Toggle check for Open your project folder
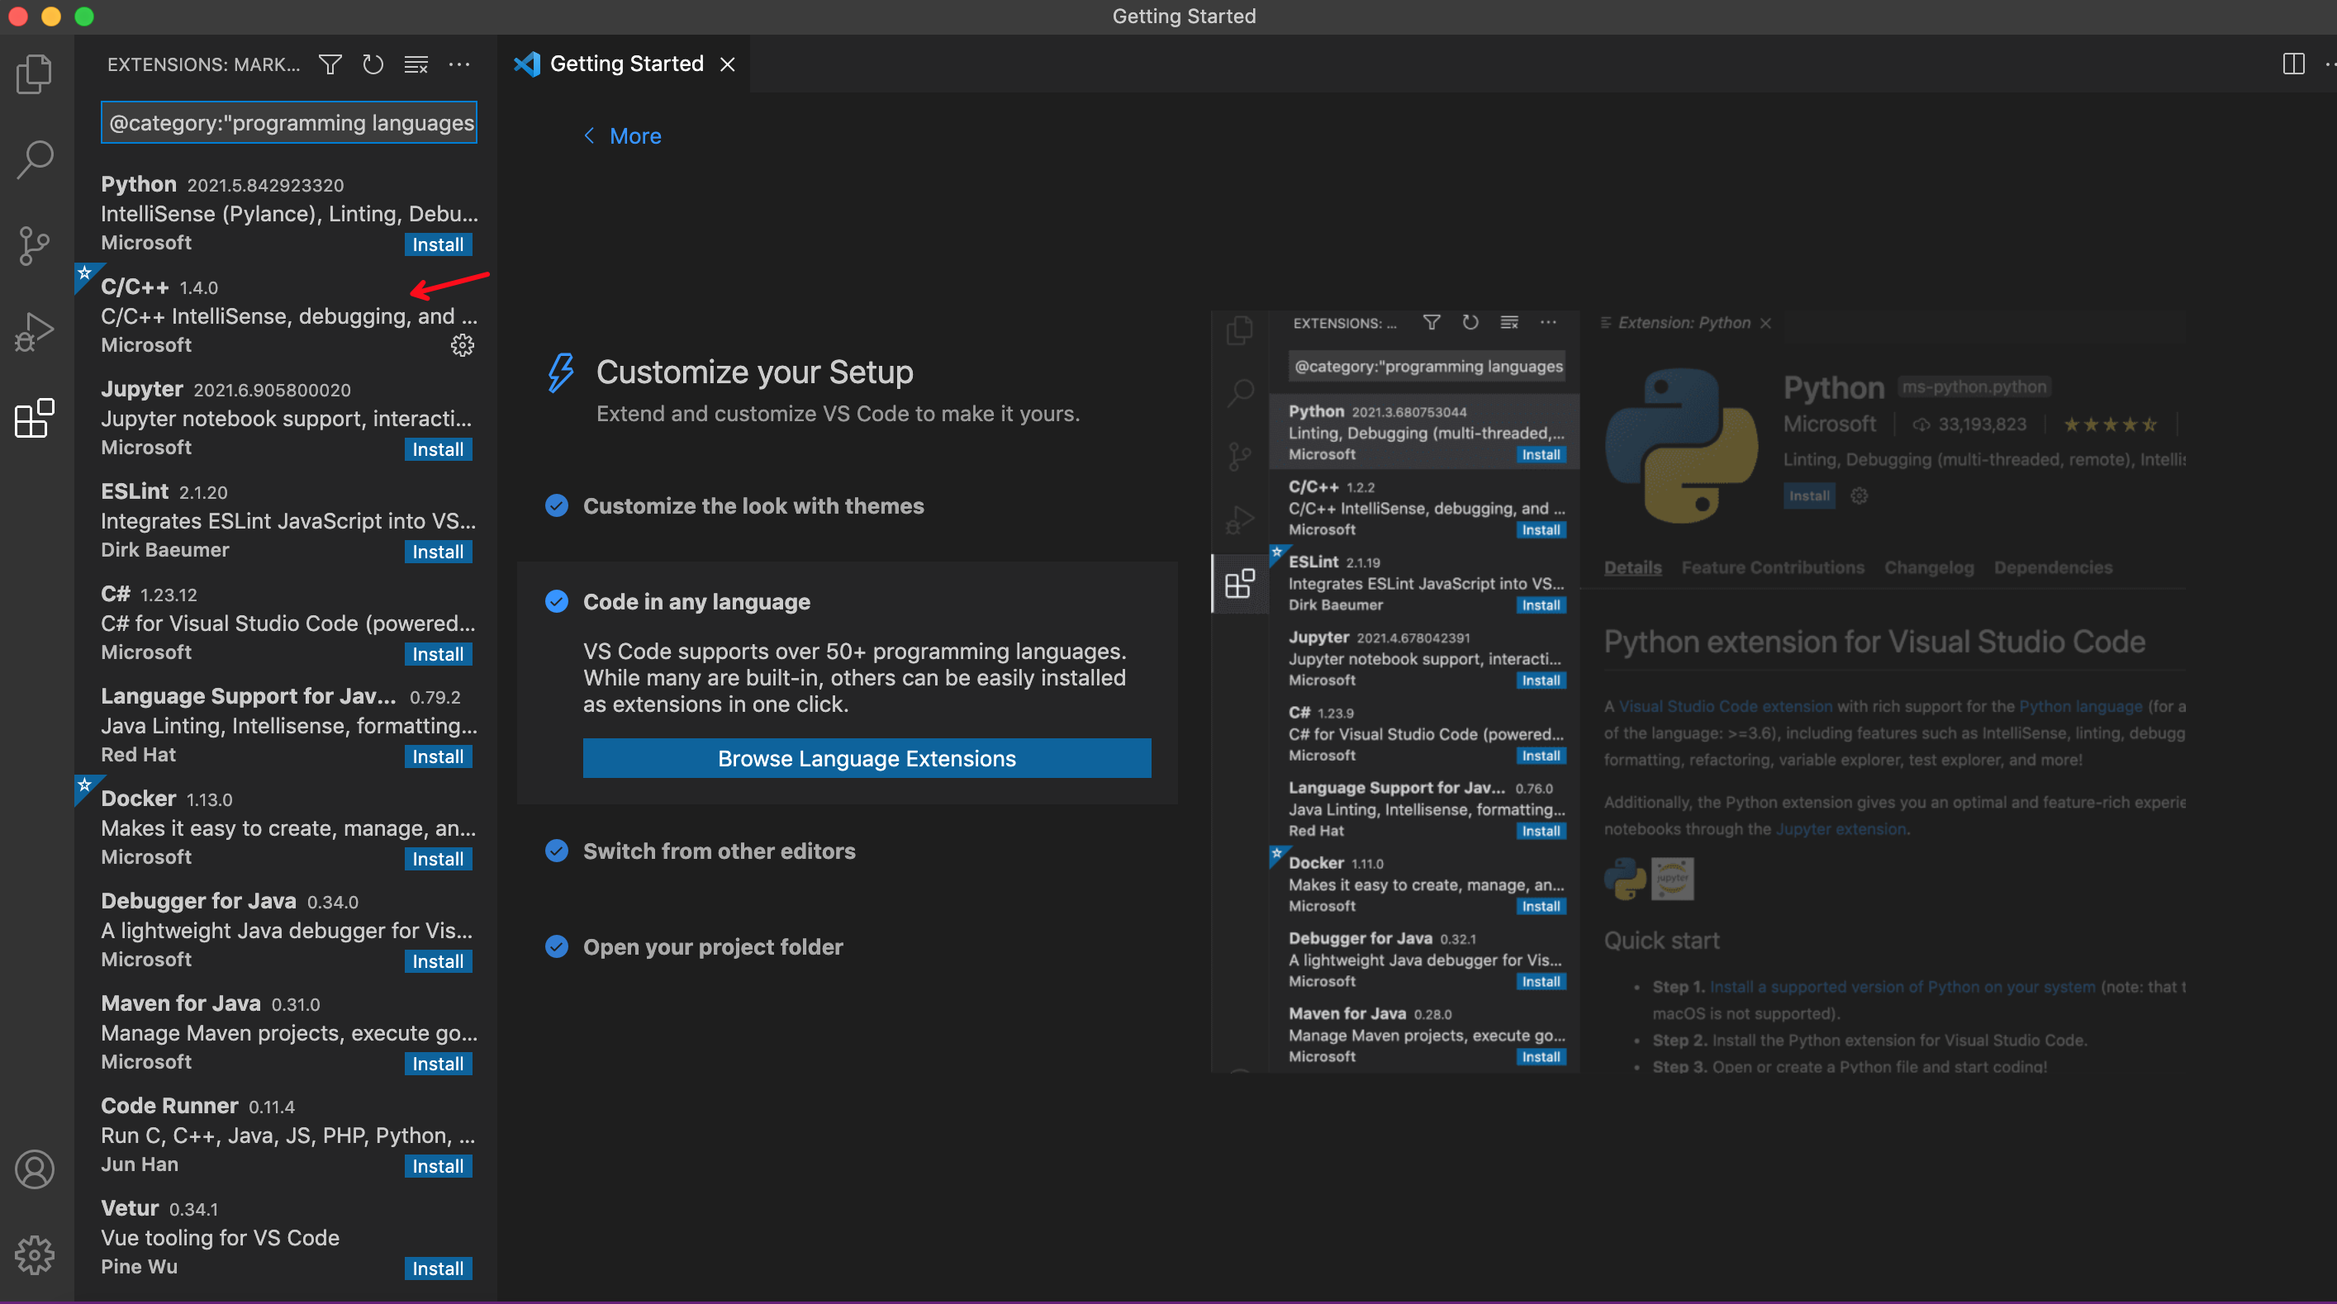This screenshot has width=2337, height=1304. [557, 946]
